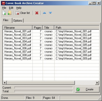Screen dimensions: 102x101
Task: Switch to the Options tab
Action: [18, 20]
